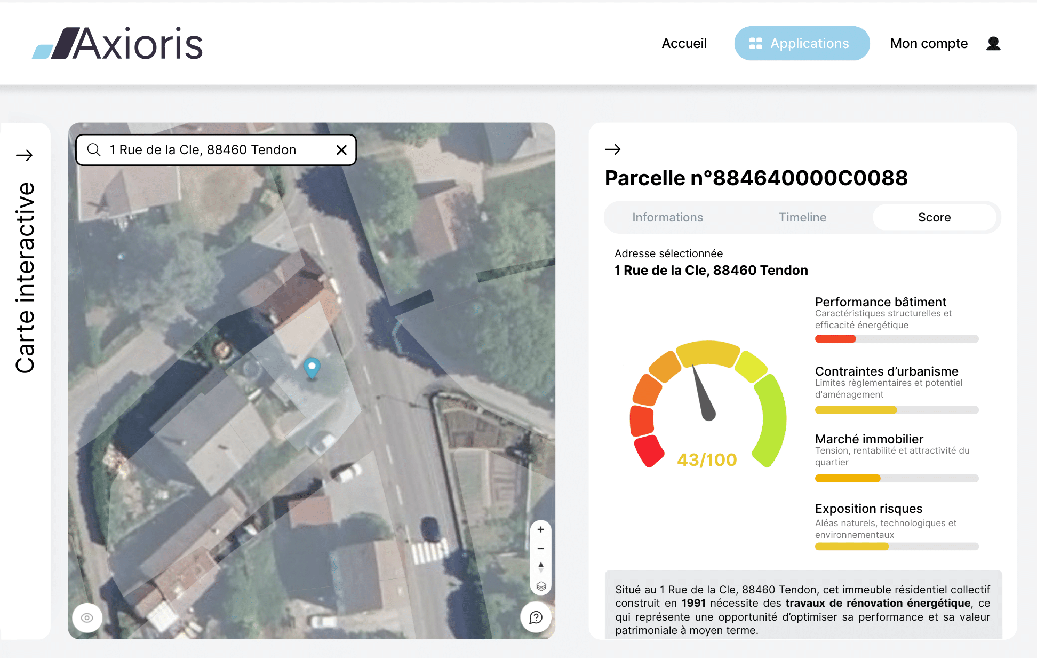The height and width of the screenshot is (658, 1037).
Task: Expand the Carte interactive side panel
Action: pos(25,155)
